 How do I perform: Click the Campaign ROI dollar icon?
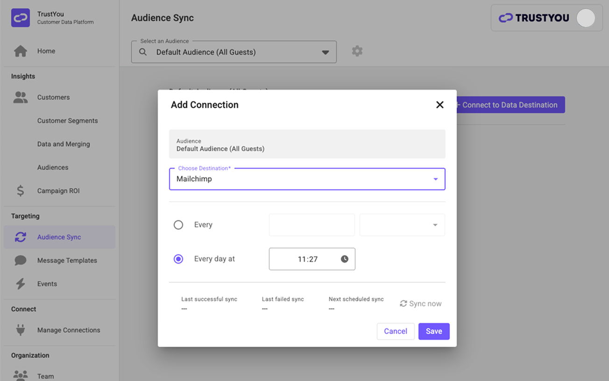tap(21, 191)
